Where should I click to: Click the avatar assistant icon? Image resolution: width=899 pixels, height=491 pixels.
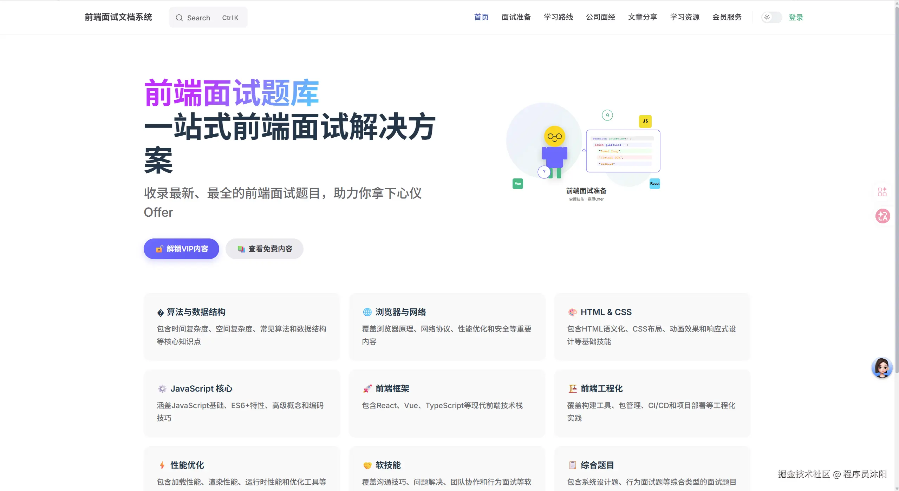click(x=882, y=367)
